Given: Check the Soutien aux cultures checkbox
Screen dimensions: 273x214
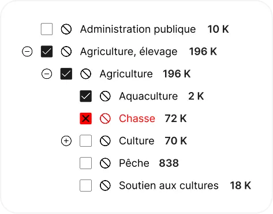Looking at the screenshot, I should point(85,185).
